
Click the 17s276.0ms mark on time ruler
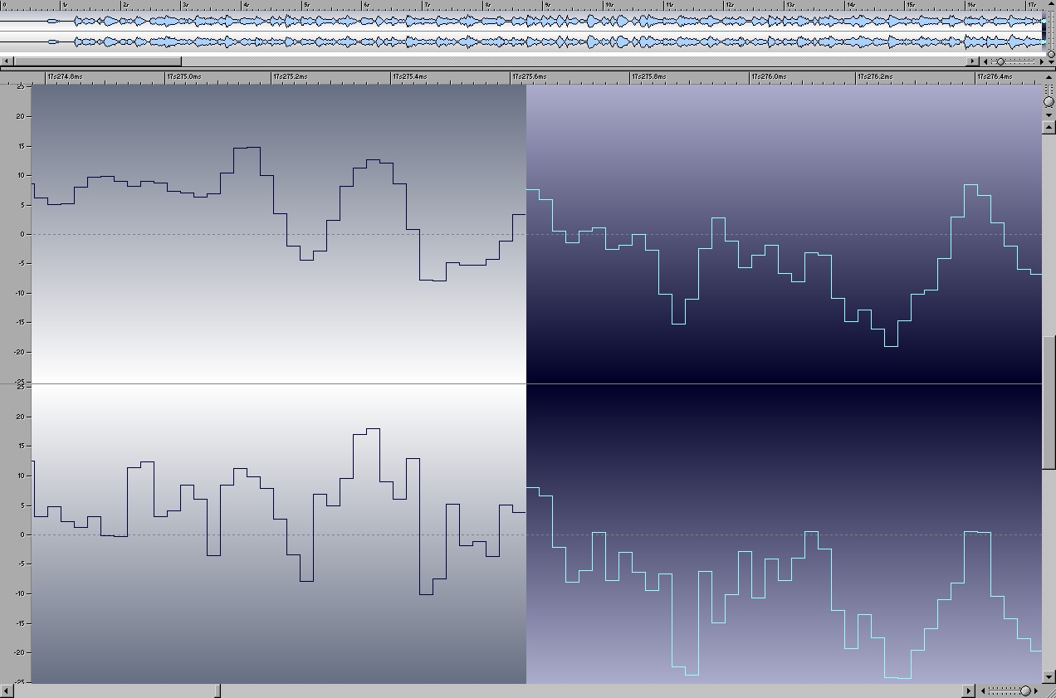coord(752,76)
